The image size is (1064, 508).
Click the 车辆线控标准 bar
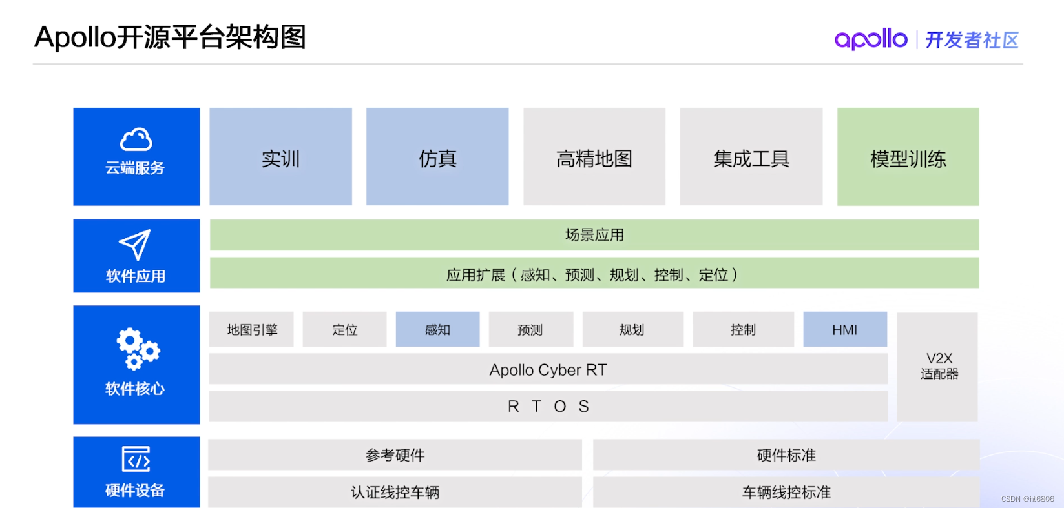(x=786, y=492)
